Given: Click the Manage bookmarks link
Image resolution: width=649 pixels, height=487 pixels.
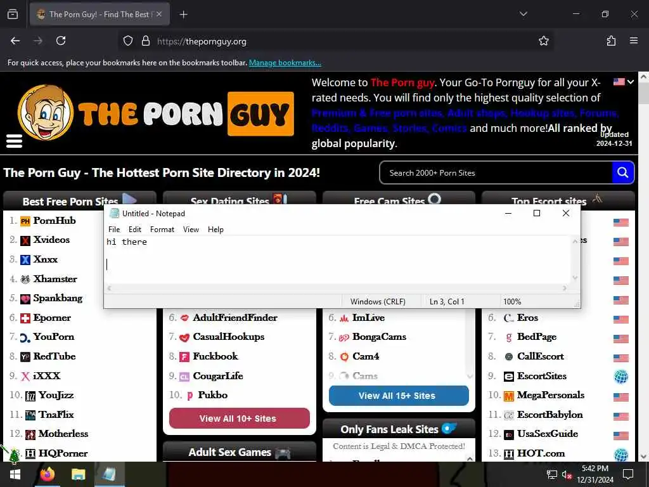Looking at the screenshot, I should (285, 63).
